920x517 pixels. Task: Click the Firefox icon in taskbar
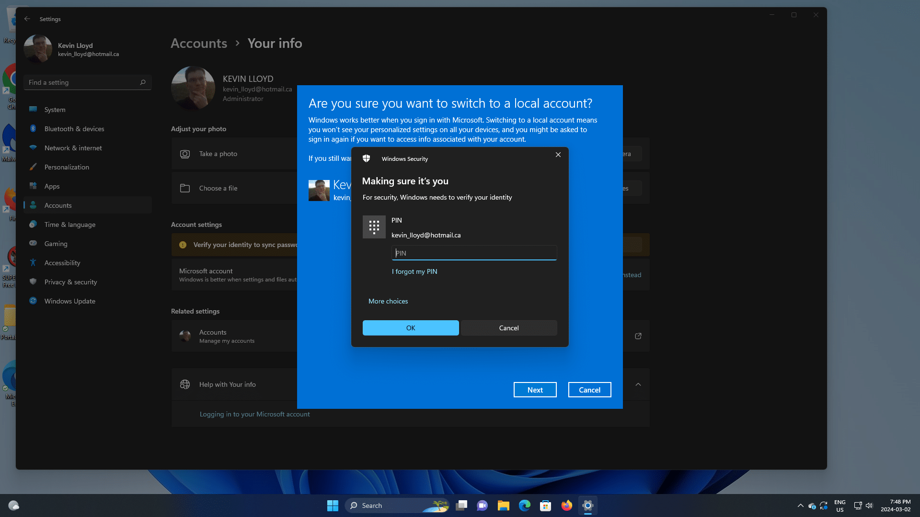point(566,505)
